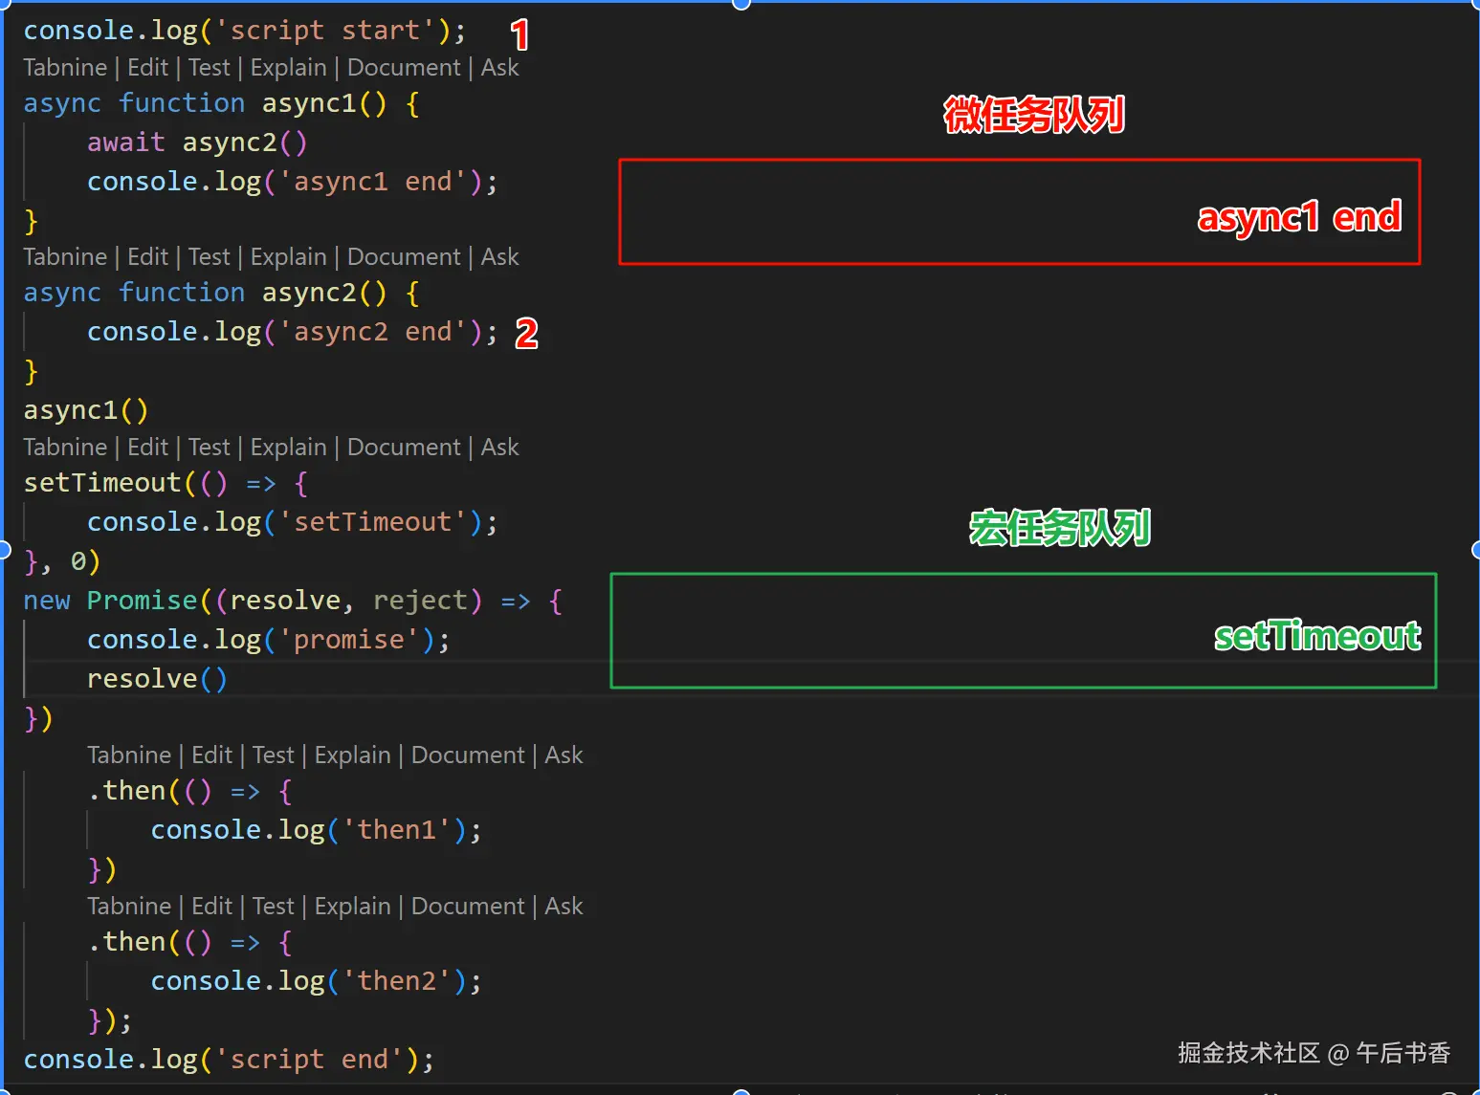Click Ask action above the second .then handler
The height and width of the screenshot is (1095, 1480).
click(x=564, y=906)
